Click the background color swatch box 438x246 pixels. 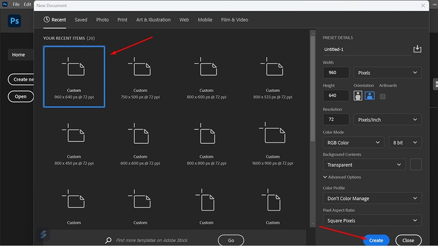(416, 165)
